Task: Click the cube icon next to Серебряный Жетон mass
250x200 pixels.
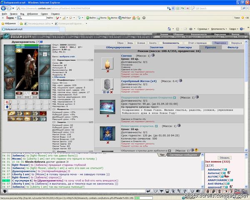Action: click(180, 81)
